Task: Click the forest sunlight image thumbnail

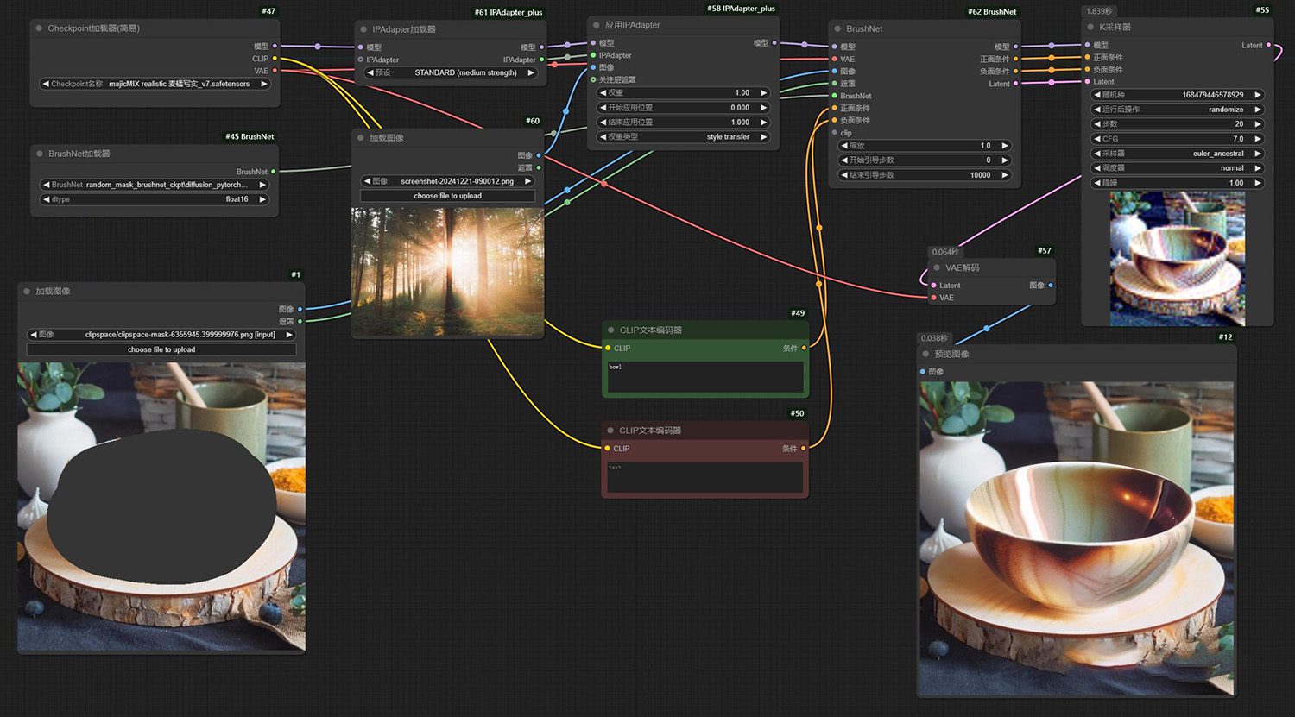Action: [447, 273]
